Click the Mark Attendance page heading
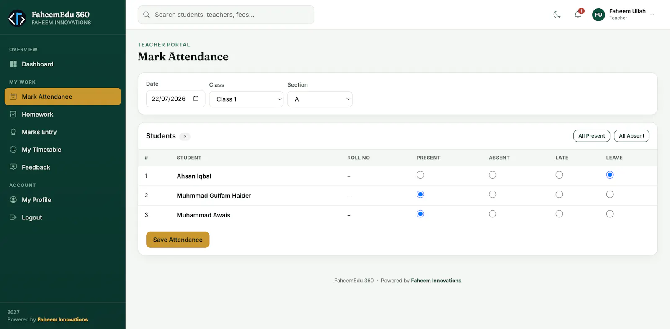This screenshot has height=329, width=670. 183,56
